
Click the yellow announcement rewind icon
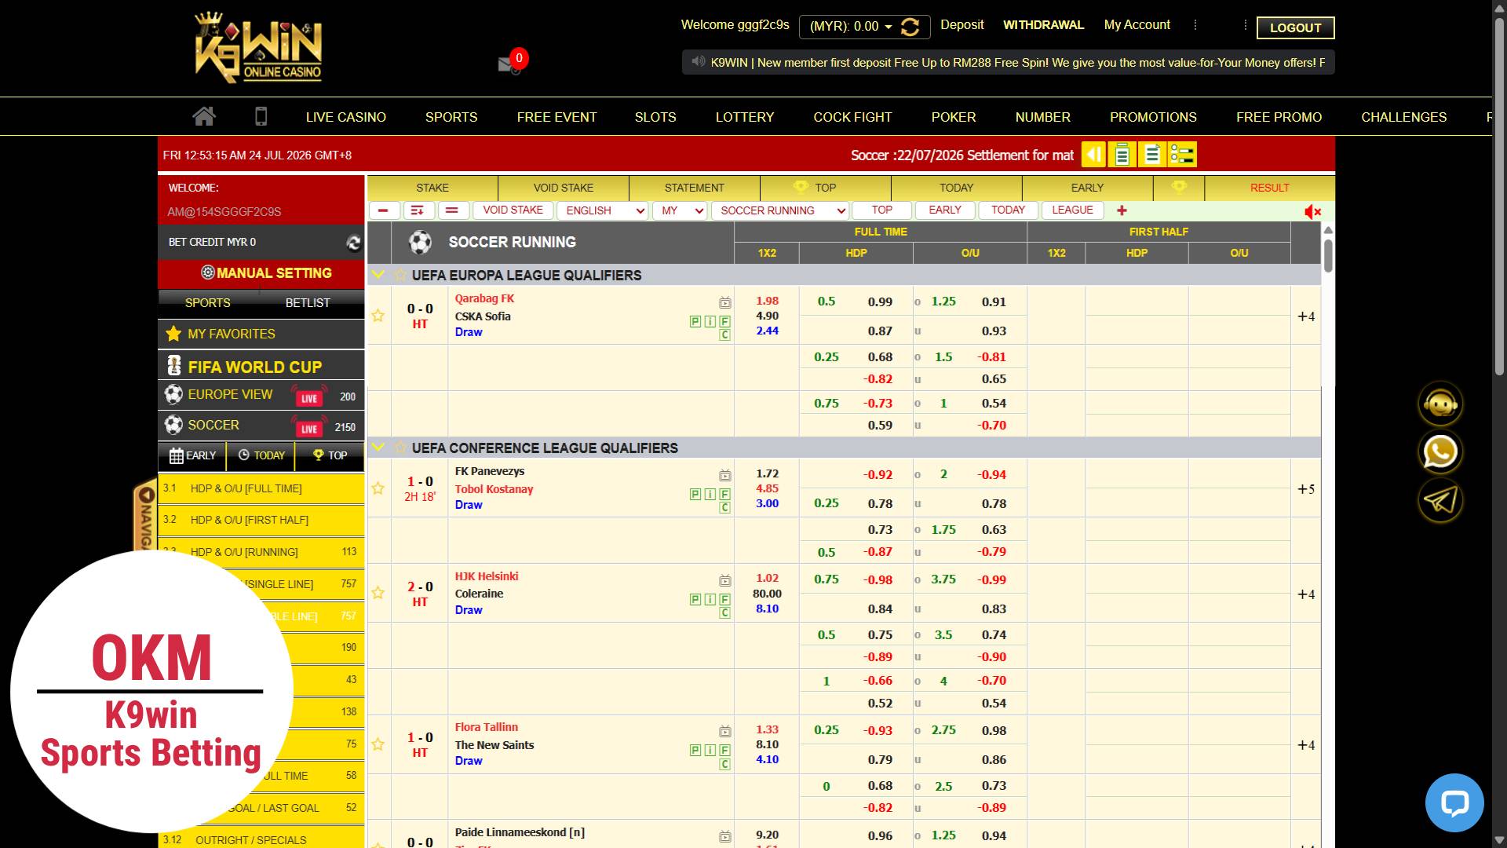point(1093,155)
